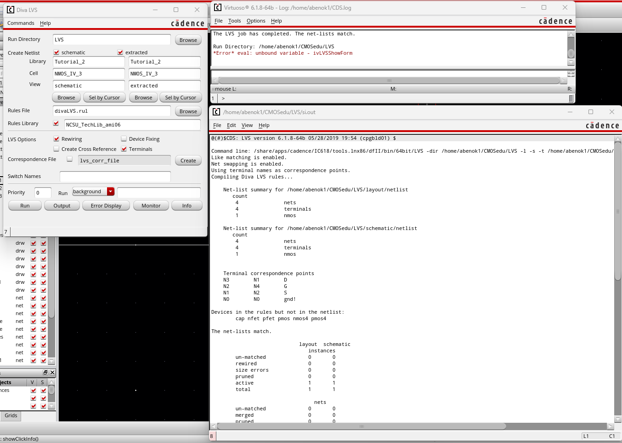Open Edit menu in si.out window
The height and width of the screenshot is (443, 622).
tap(232, 125)
